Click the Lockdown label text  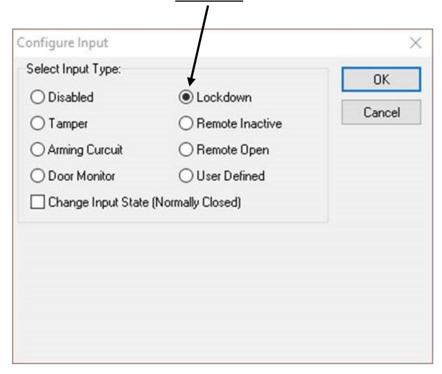tap(224, 98)
